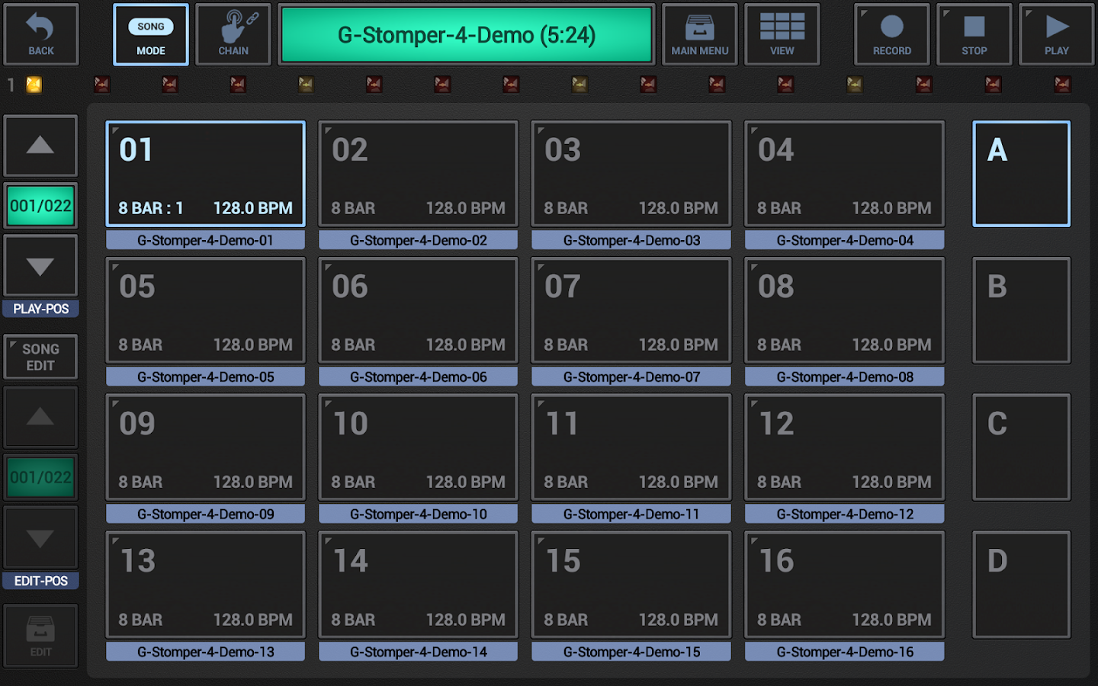Image resolution: width=1098 pixels, height=686 pixels.
Task: Open the Main Menu
Action: coord(699,34)
